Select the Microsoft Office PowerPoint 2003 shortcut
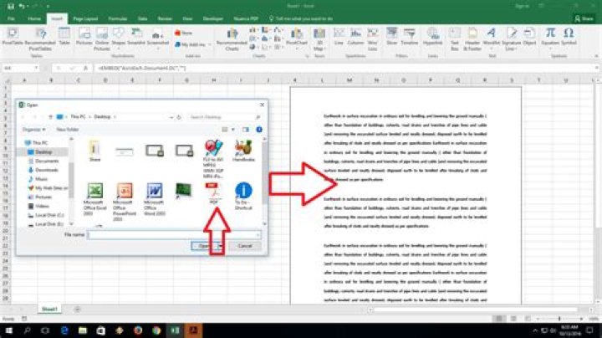This screenshot has width=602, height=338. tap(125, 202)
